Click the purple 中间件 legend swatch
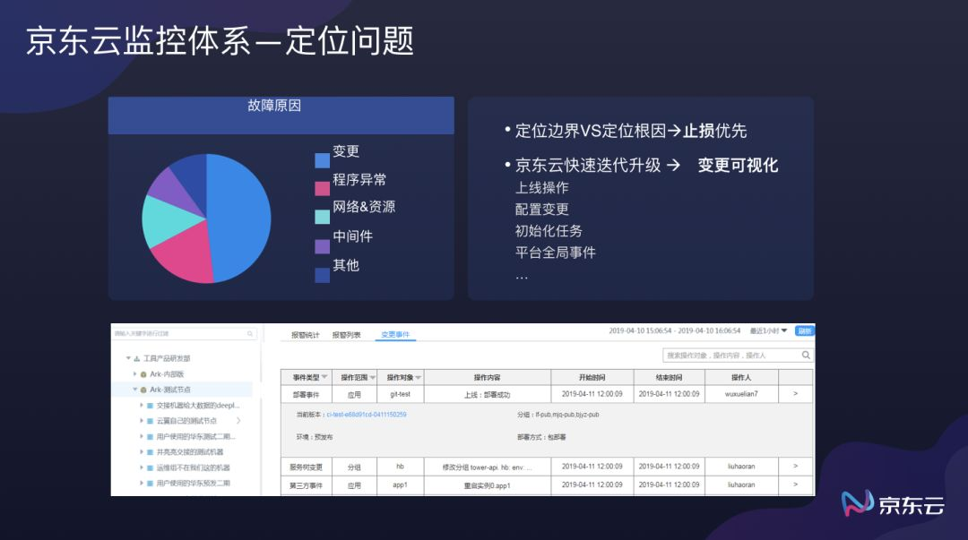The width and height of the screenshot is (968, 540). [x=323, y=246]
